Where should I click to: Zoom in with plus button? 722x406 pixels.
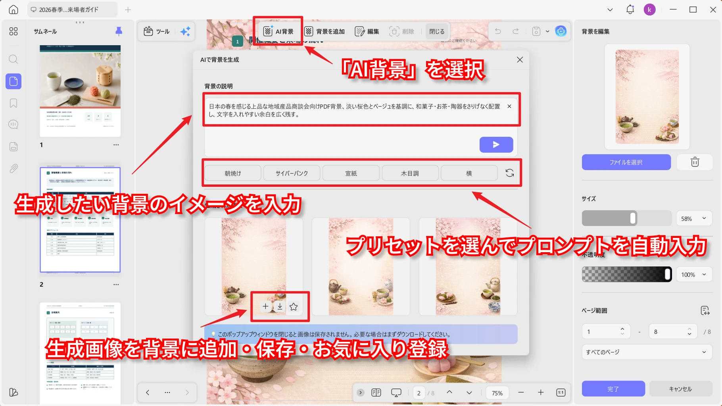click(x=541, y=393)
